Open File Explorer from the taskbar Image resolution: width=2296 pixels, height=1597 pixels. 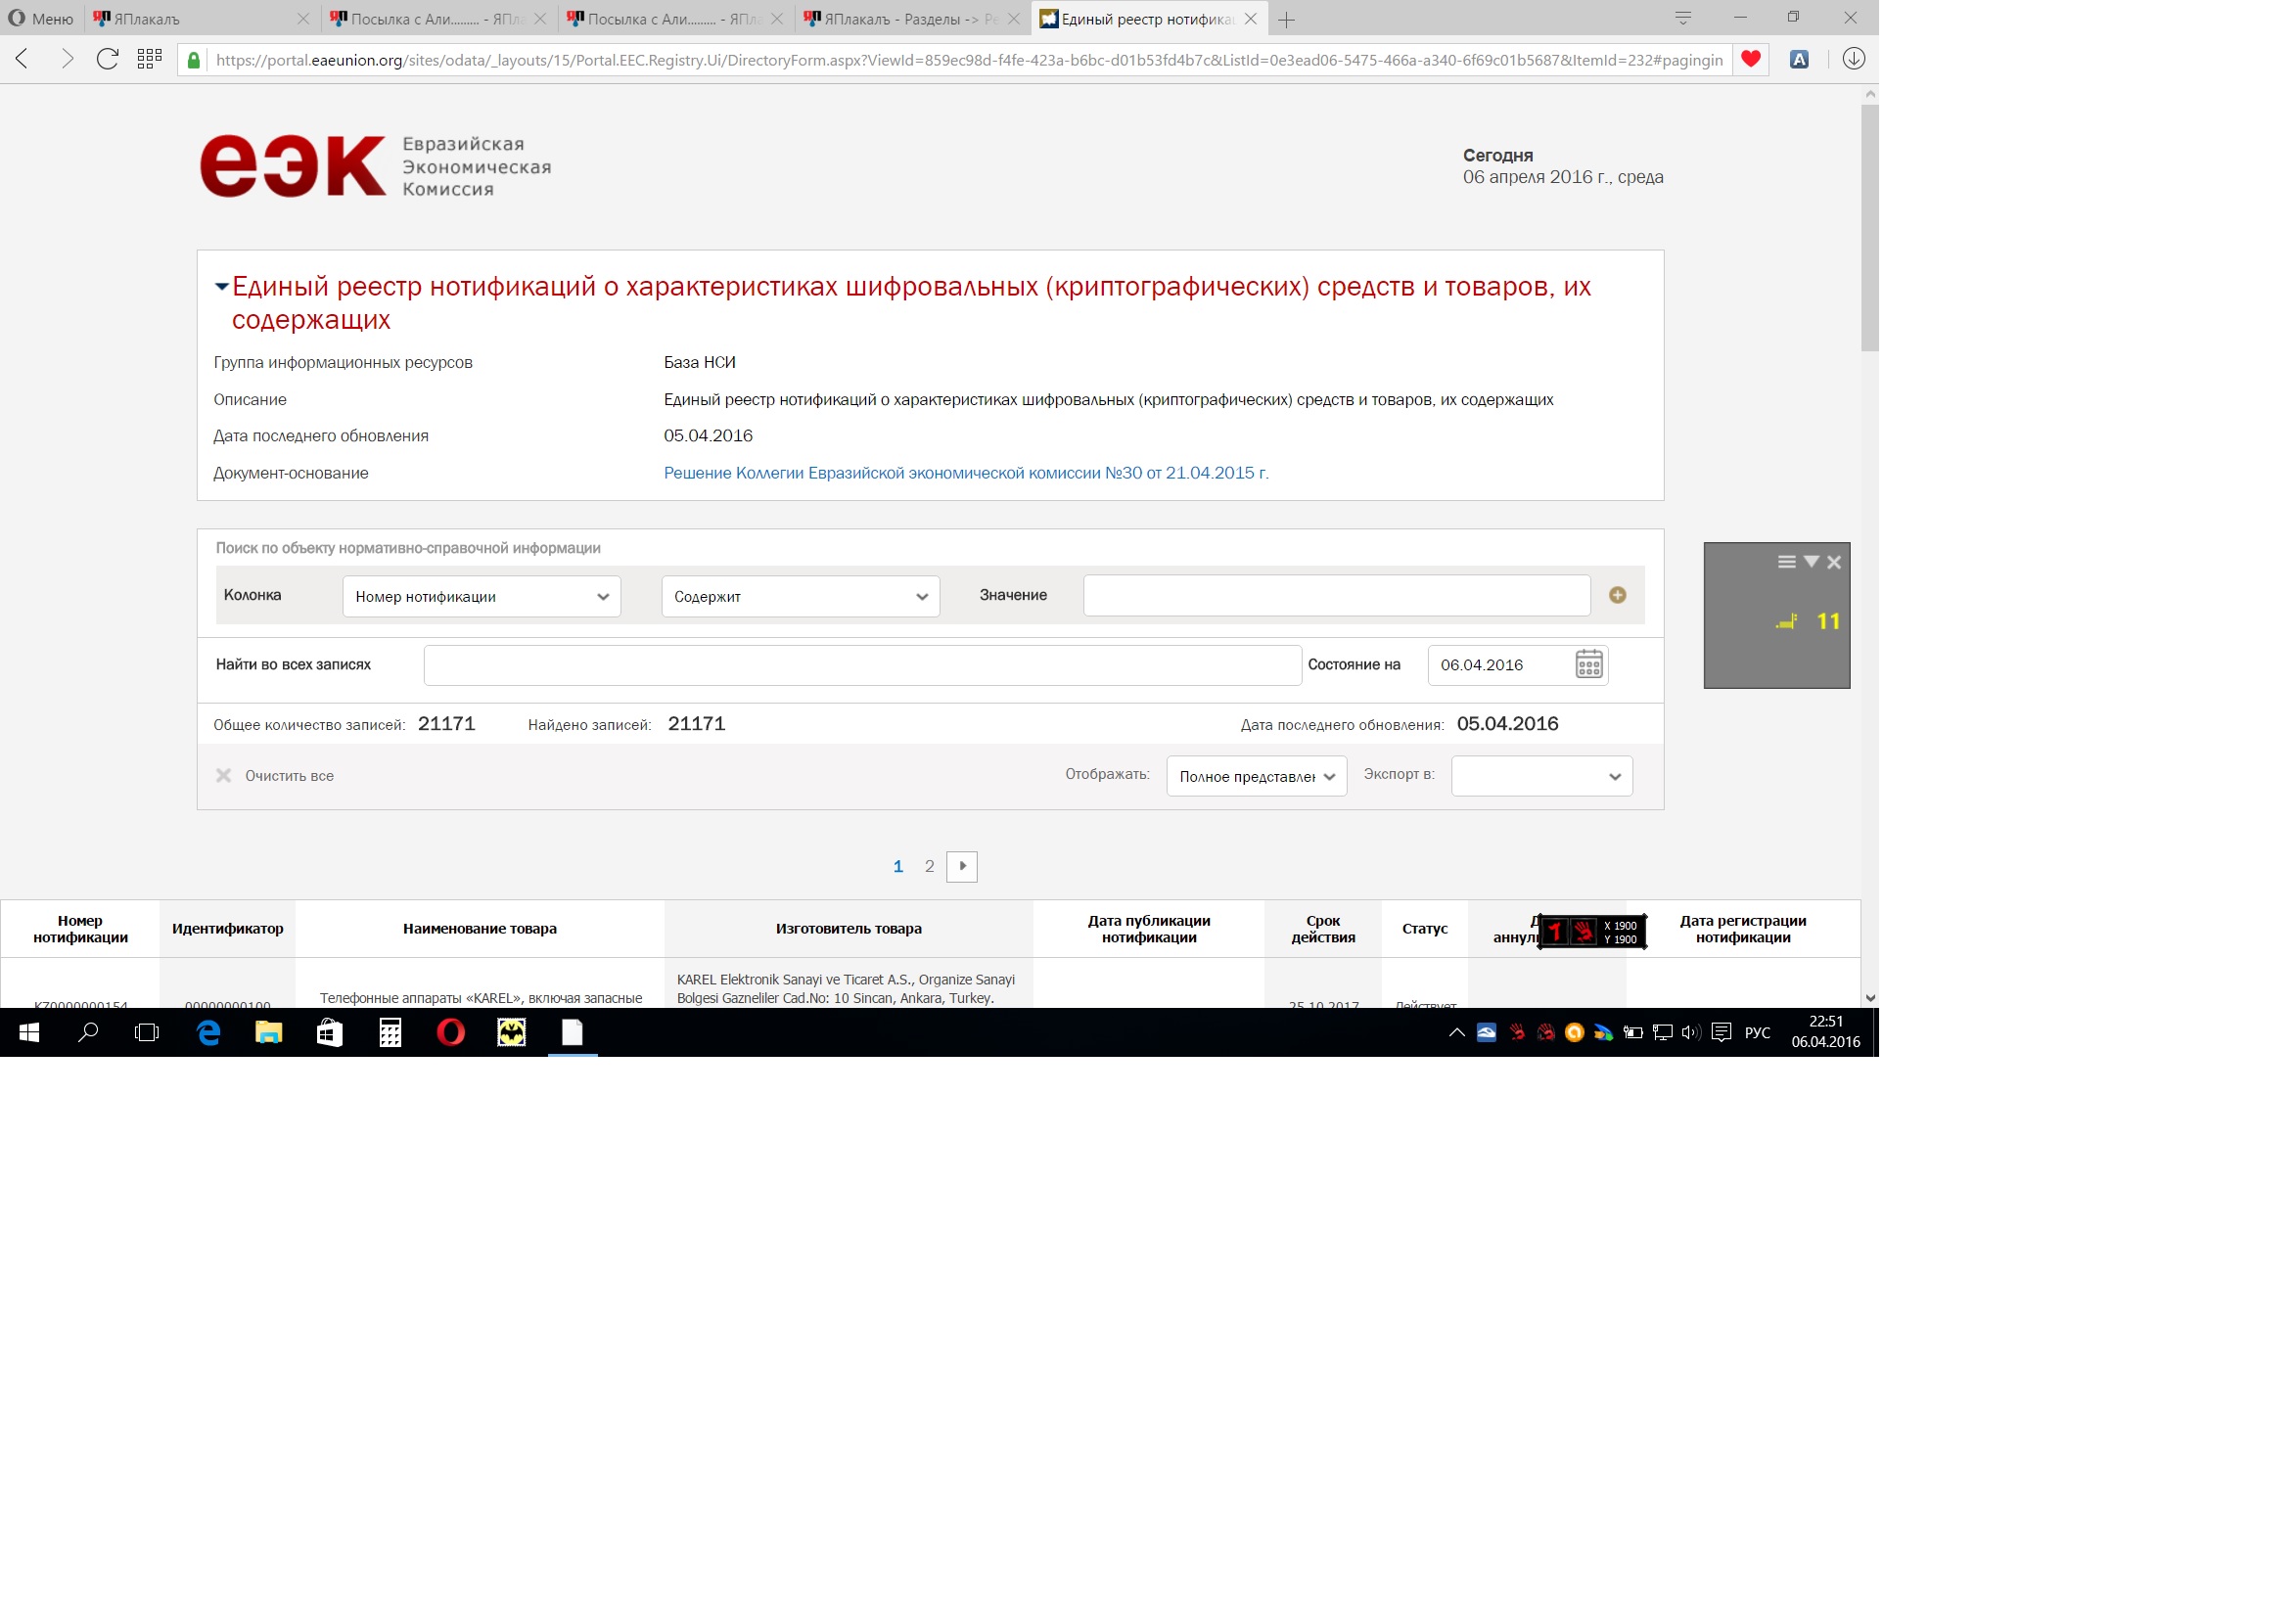pos(269,1032)
